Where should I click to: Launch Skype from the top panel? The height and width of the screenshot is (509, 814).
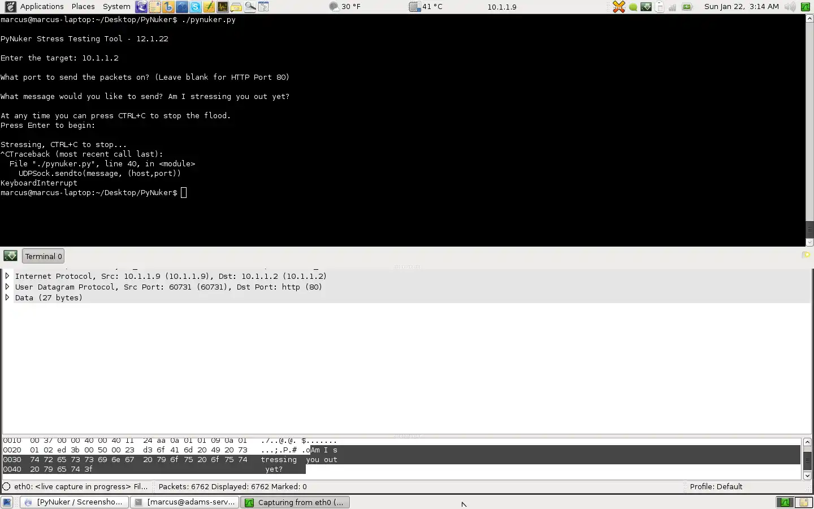[196, 7]
